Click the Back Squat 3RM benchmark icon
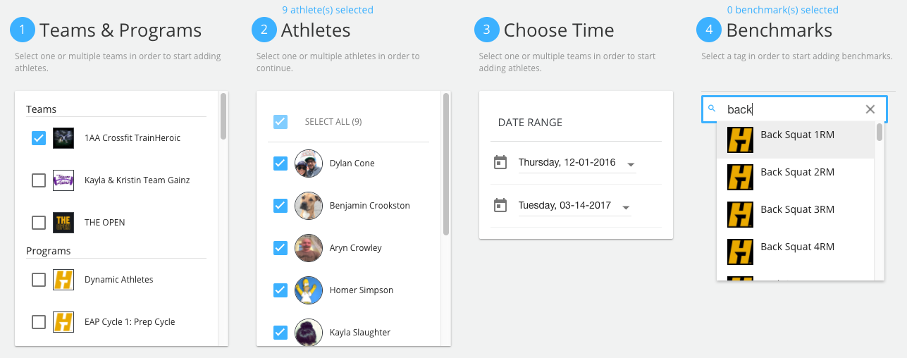The height and width of the screenshot is (358, 907). tap(740, 210)
